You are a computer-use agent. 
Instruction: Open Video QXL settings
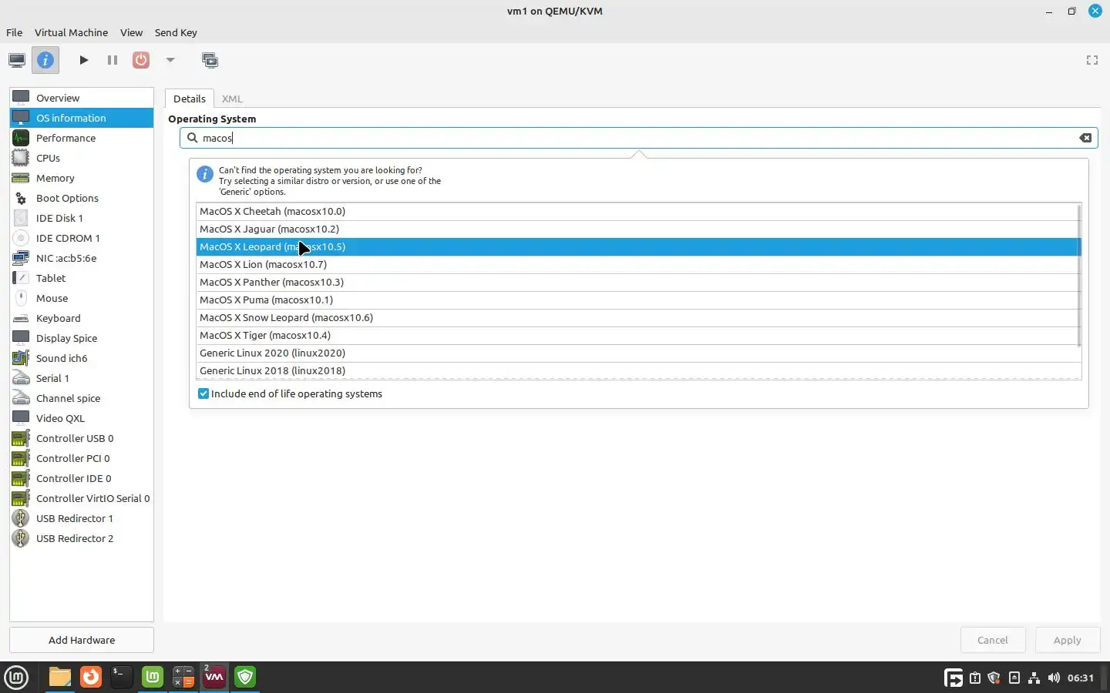82,418
